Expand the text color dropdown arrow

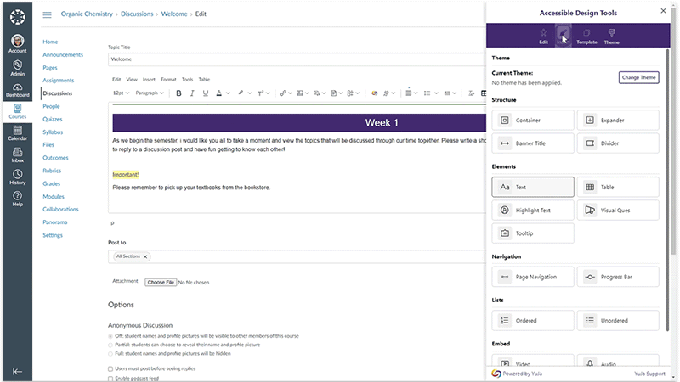(227, 93)
